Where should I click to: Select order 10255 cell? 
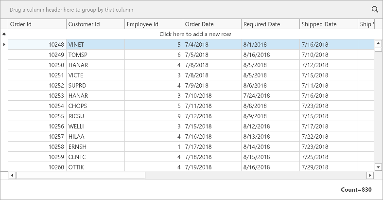coord(37,116)
